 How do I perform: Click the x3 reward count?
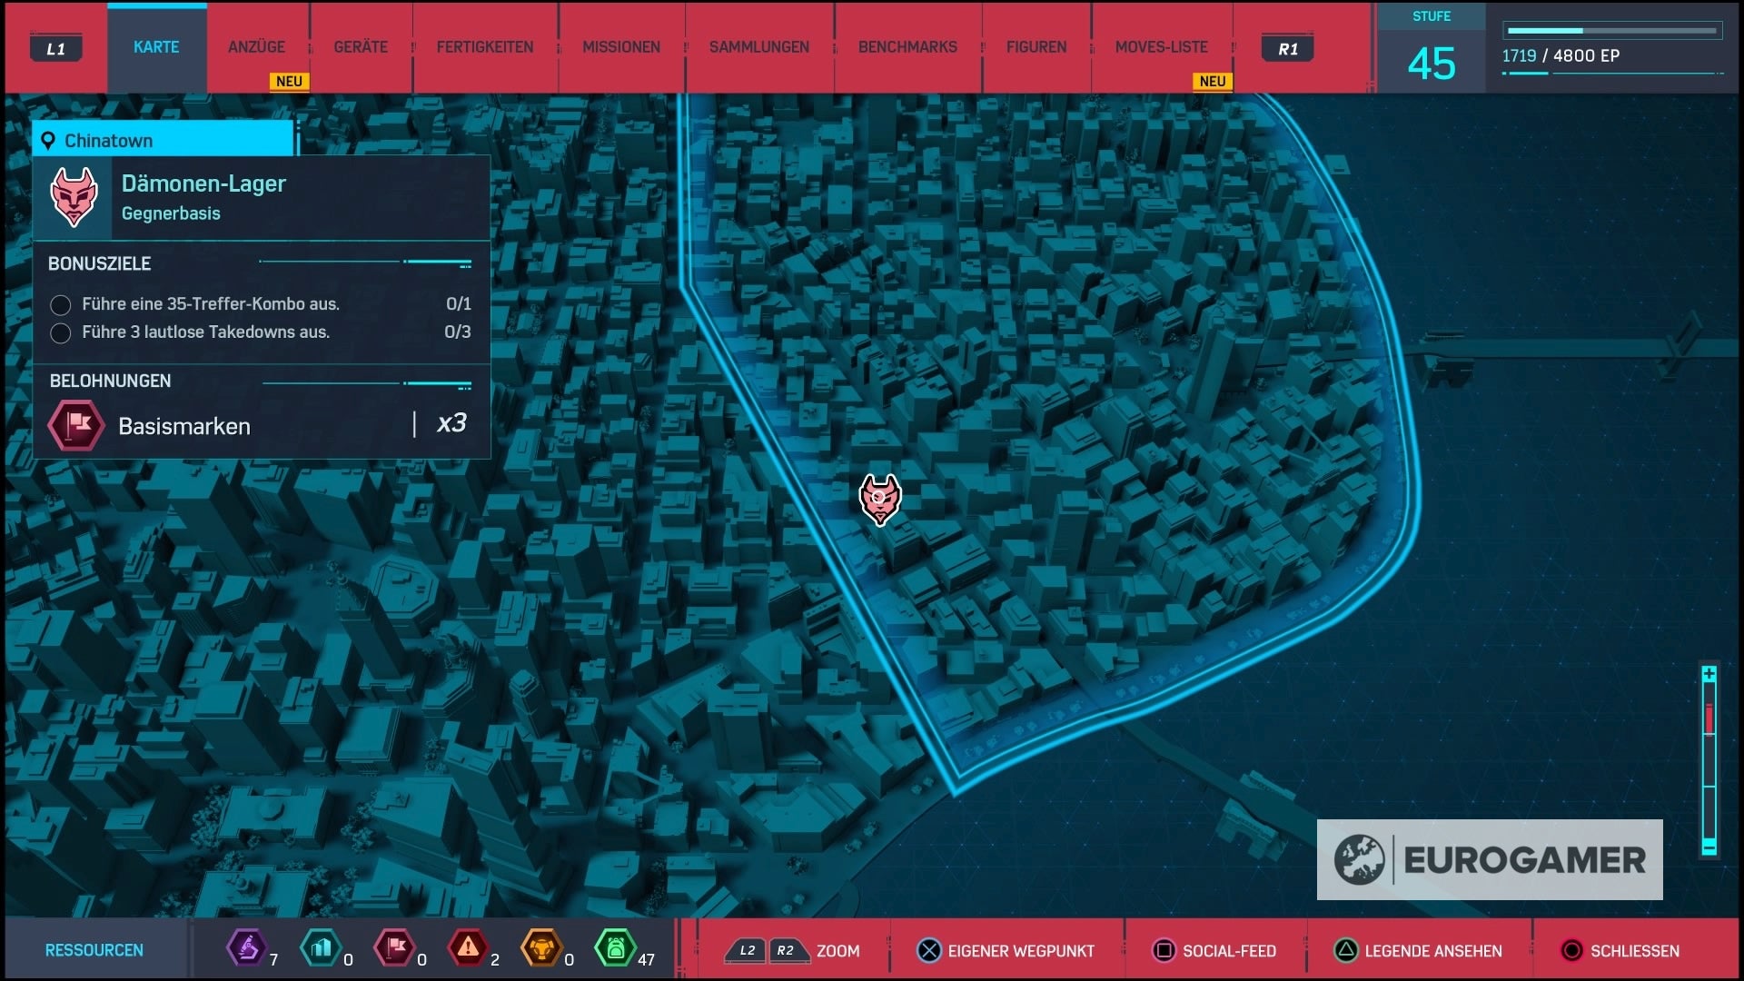tap(451, 423)
